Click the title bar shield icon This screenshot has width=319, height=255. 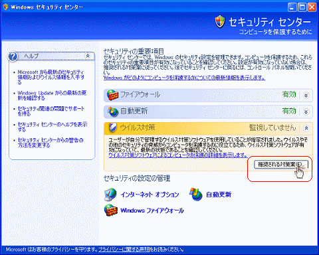pos(5,7)
